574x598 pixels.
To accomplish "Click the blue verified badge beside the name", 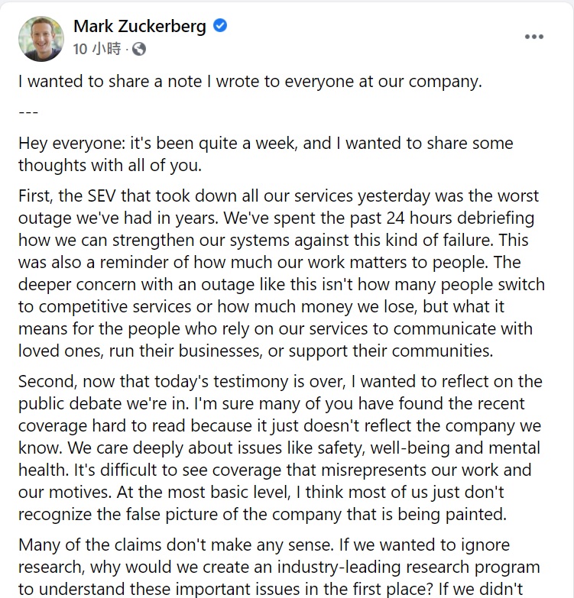I will [220, 25].
